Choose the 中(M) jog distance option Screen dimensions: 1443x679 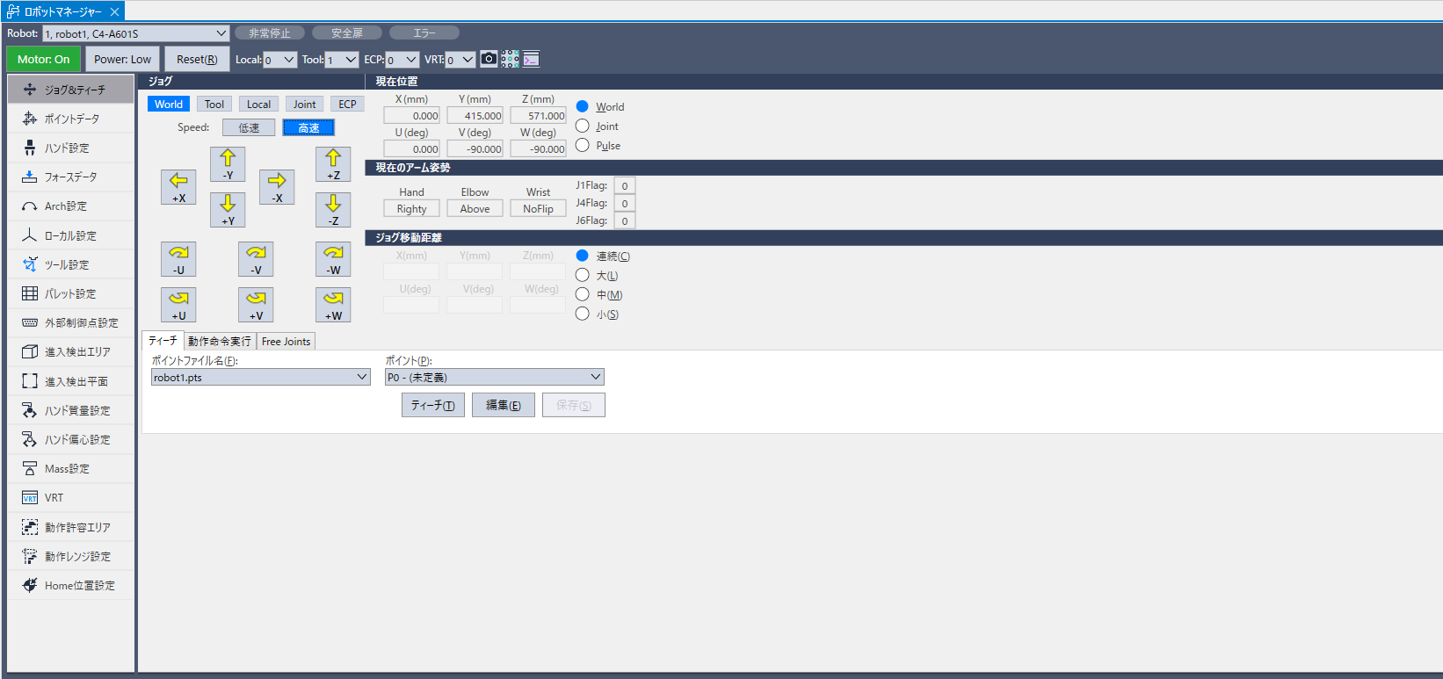coord(583,294)
